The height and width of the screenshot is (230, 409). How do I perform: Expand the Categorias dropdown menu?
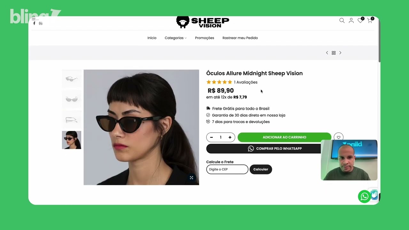click(176, 38)
